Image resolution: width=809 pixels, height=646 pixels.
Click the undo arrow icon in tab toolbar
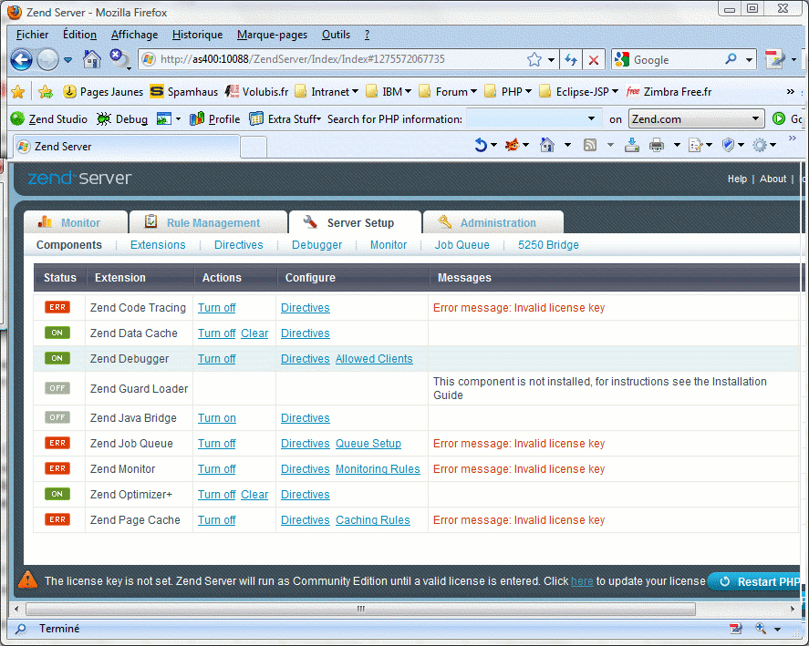481,146
